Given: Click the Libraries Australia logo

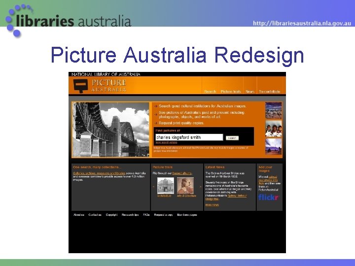Looking at the screenshot, I should [x=69, y=21].
